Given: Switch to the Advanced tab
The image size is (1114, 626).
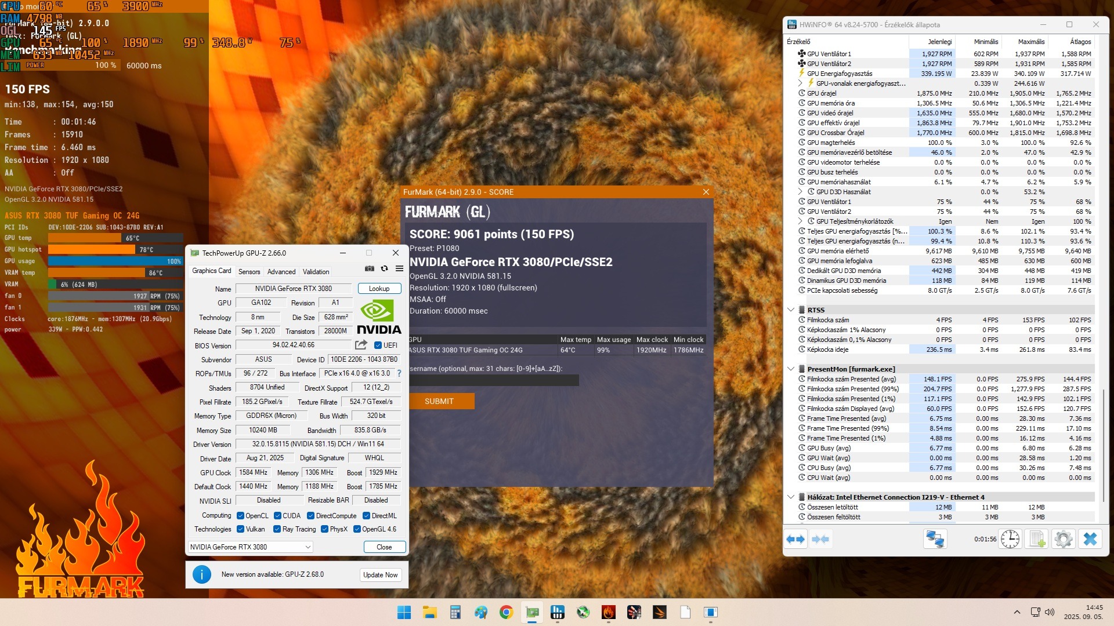Looking at the screenshot, I should pyautogui.click(x=281, y=272).
